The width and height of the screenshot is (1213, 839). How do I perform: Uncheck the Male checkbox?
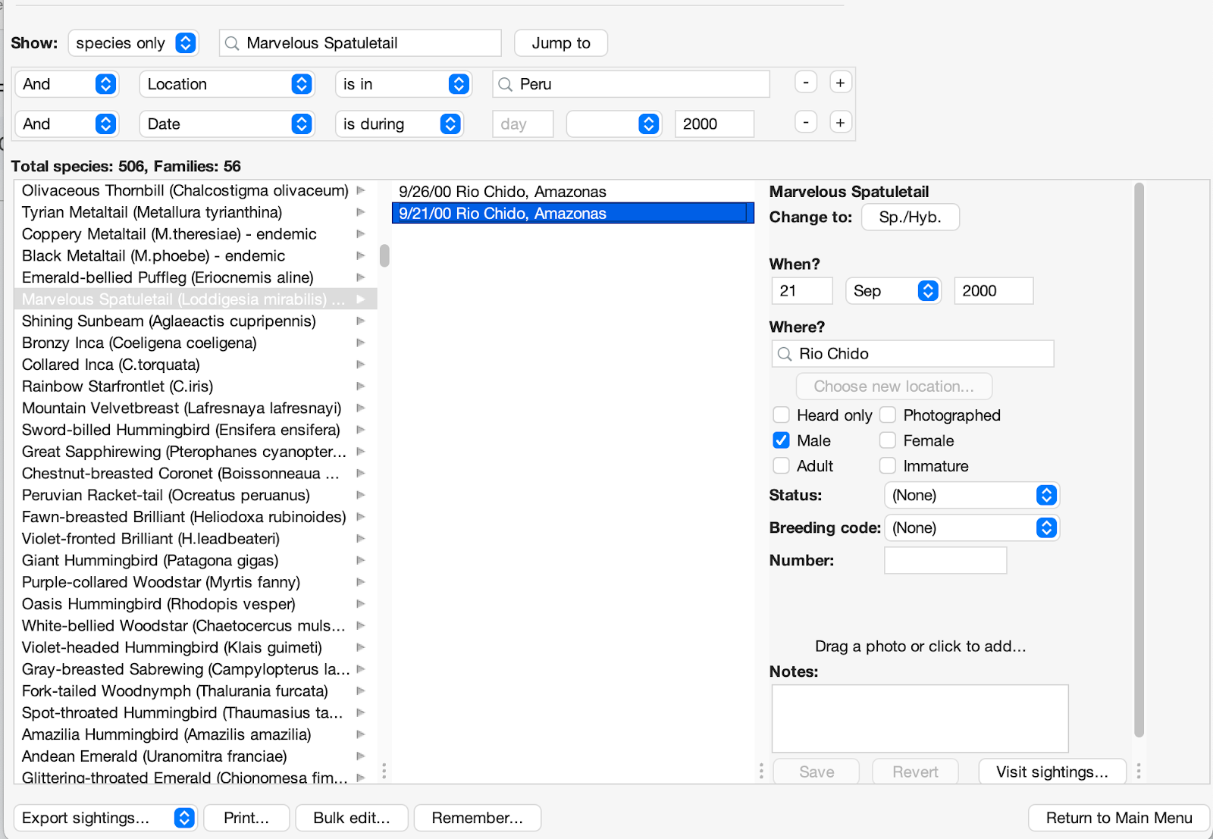coord(781,440)
